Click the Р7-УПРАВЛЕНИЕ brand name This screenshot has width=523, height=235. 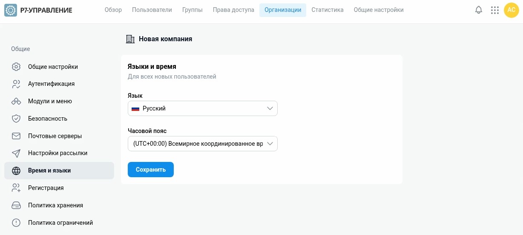[x=46, y=10]
